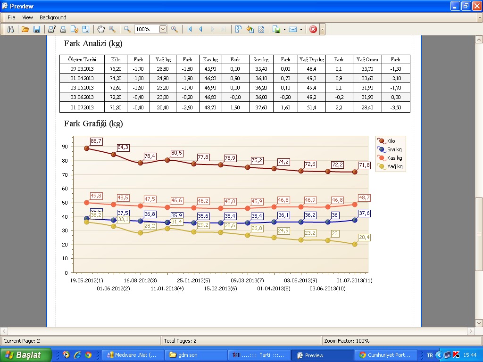Image resolution: width=483 pixels, height=362 pixels.
Task: Click the page background color icon
Action: [250, 29]
